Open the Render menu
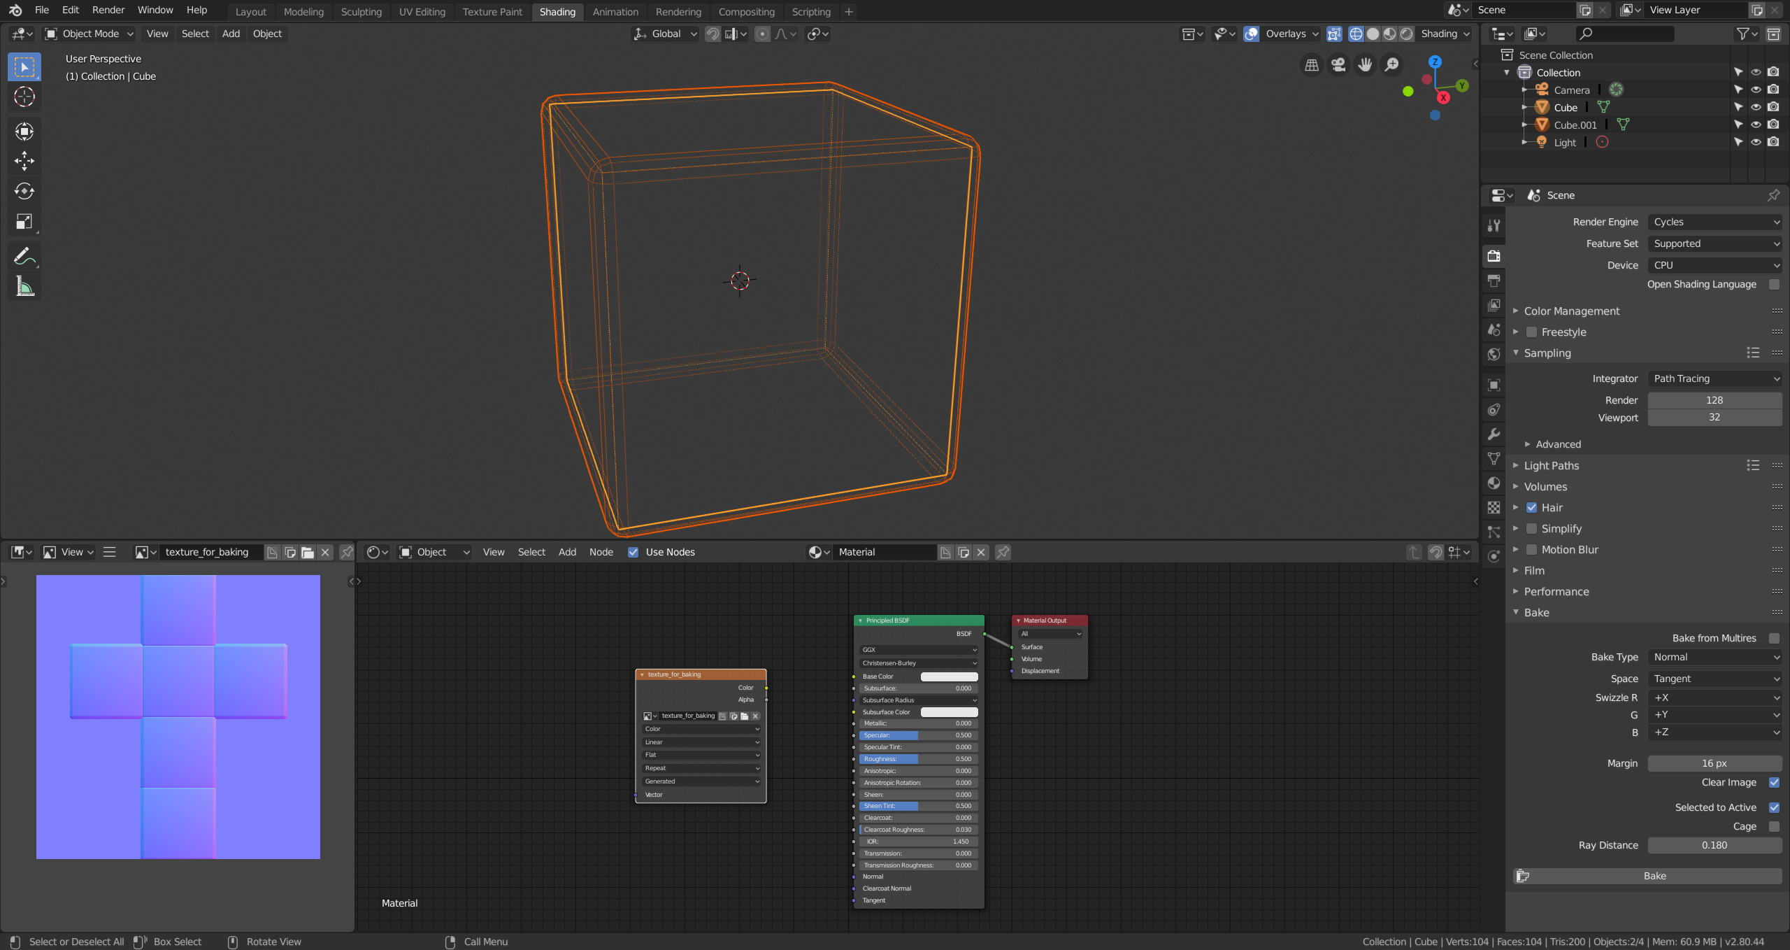Screen dimensions: 1790x950 click(108, 10)
